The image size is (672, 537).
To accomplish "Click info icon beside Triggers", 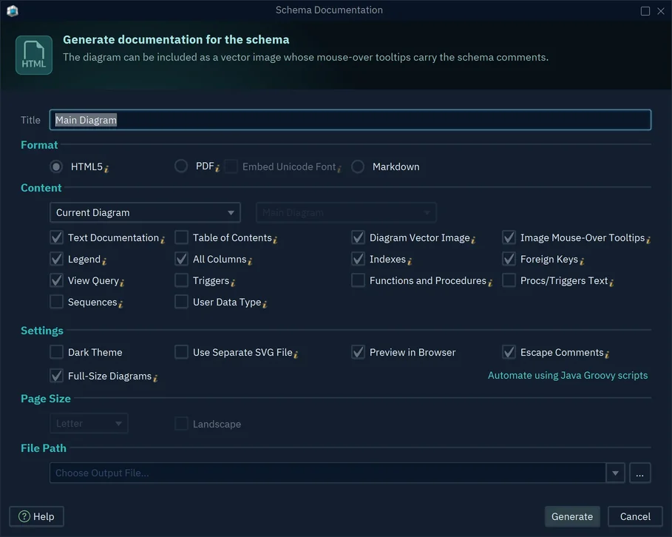I will coord(233,283).
